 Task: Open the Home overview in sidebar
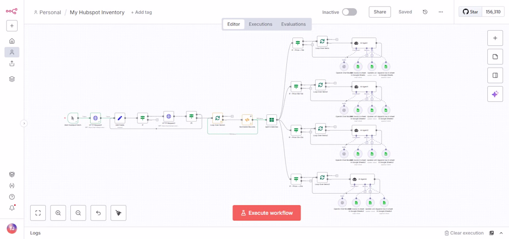tap(12, 41)
